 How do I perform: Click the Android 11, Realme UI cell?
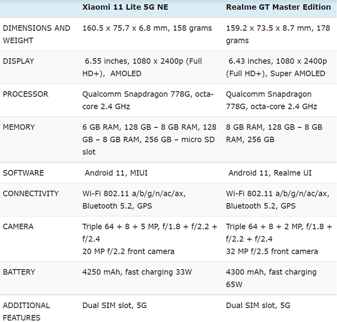[270, 173]
